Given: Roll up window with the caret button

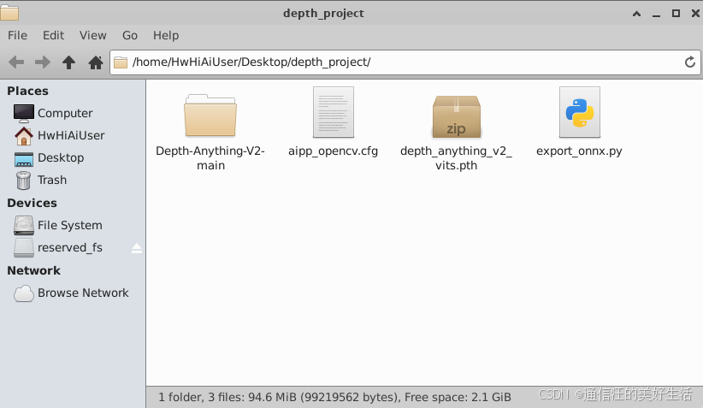Looking at the screenshot, I should [636, 14].
